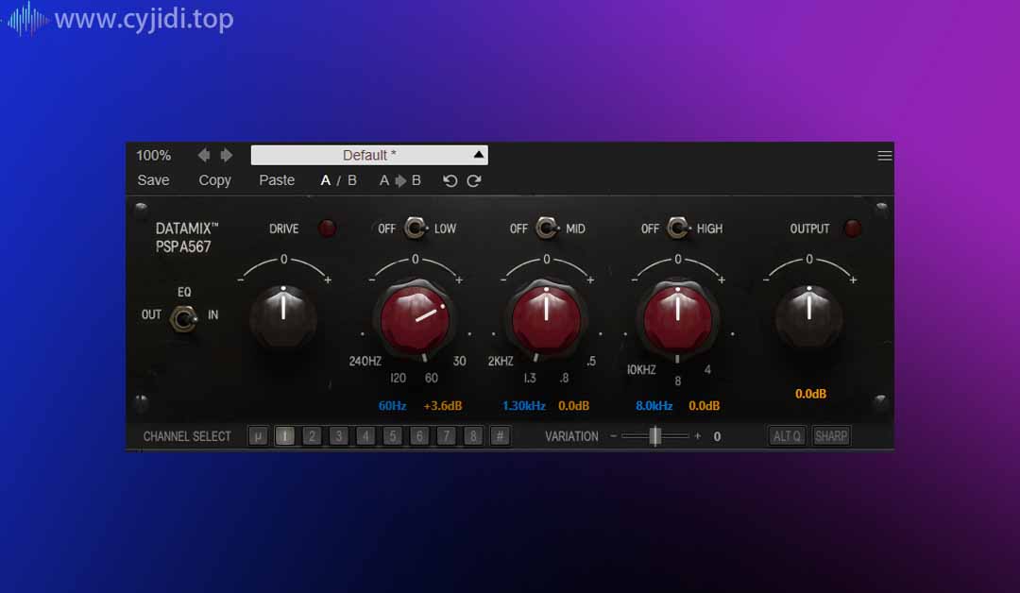The width and height of the screenshot is (1020, 593).
Task: Select 30 low frequency position
Action: point(459,361)
